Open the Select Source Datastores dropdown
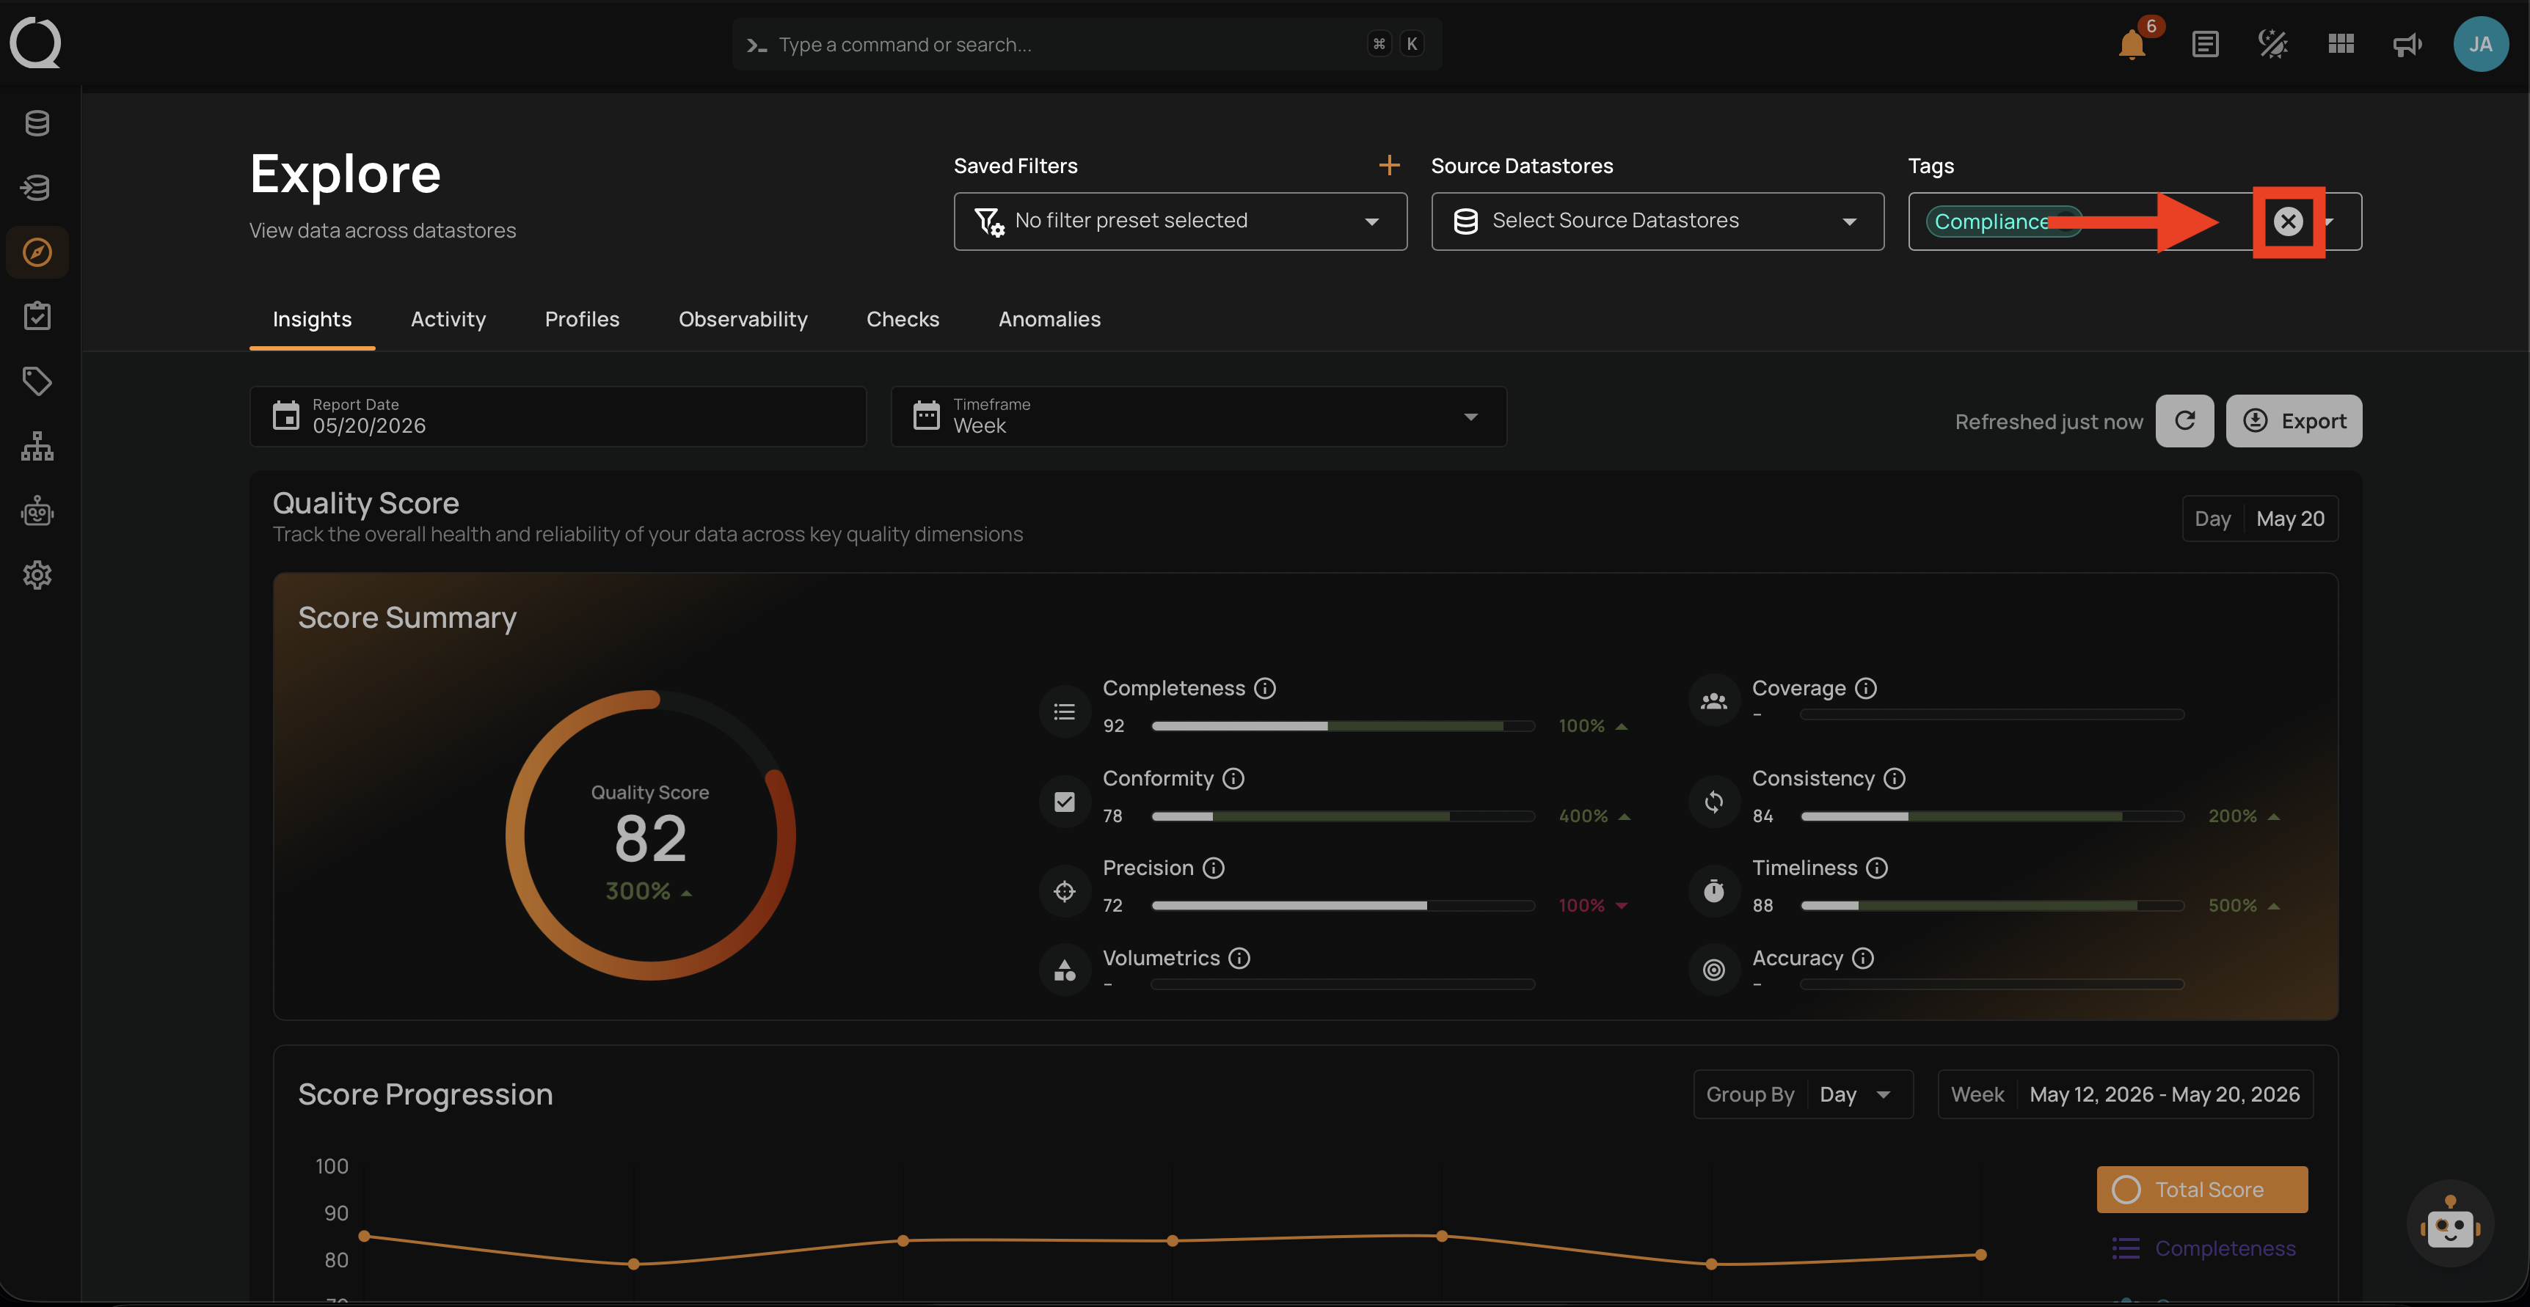Viewport: 2530px width, 1307px height. [x=1657, y=221]
